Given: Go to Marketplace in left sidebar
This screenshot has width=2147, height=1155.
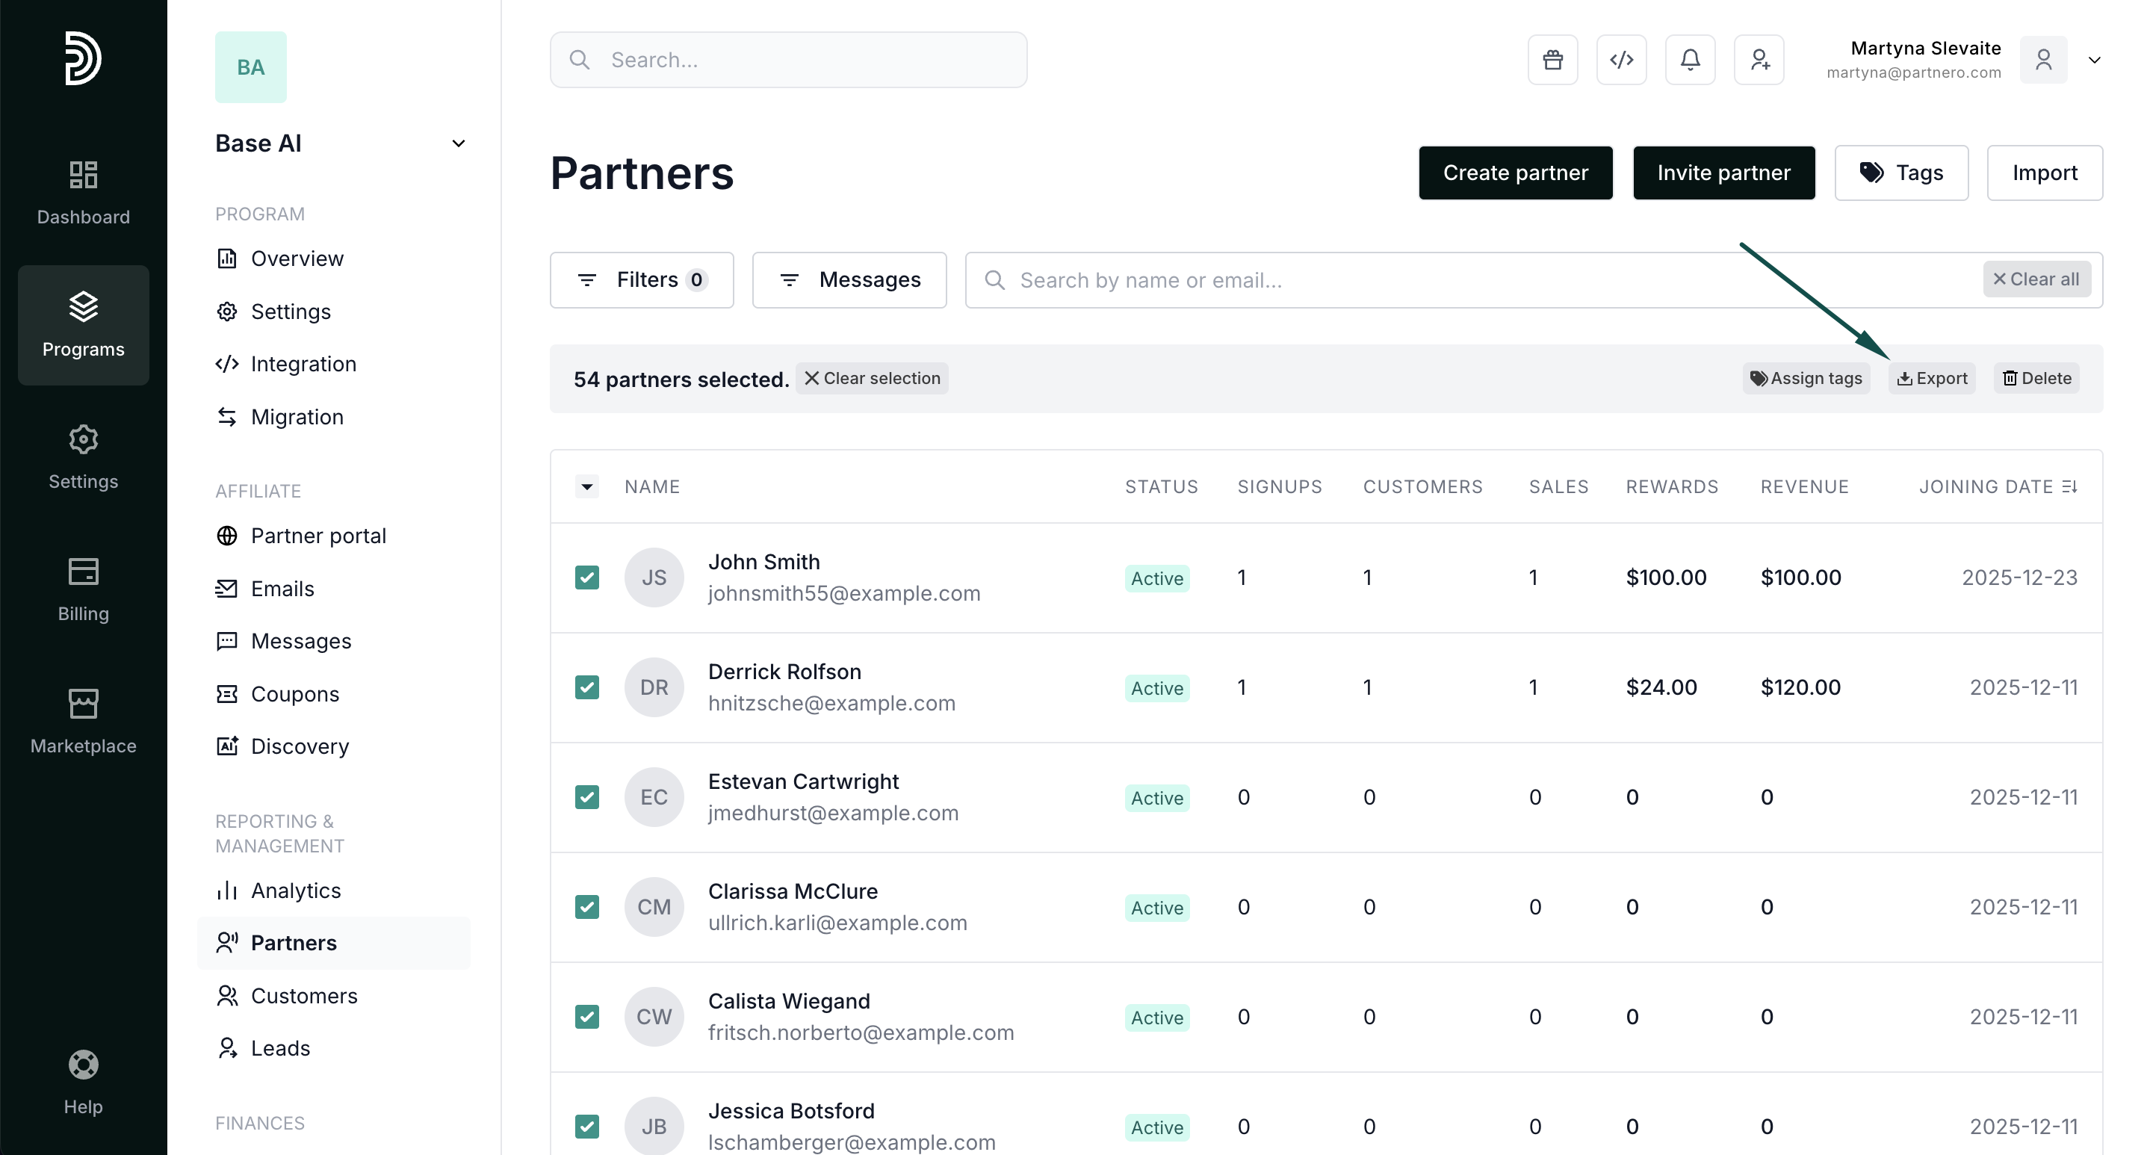Looking at the screenshot, I should [x=84, y=721].
